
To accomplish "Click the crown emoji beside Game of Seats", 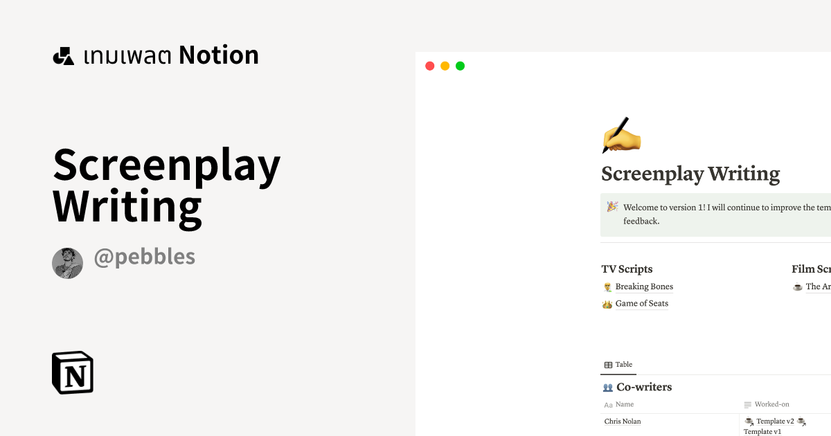I will tap(607, 303).
